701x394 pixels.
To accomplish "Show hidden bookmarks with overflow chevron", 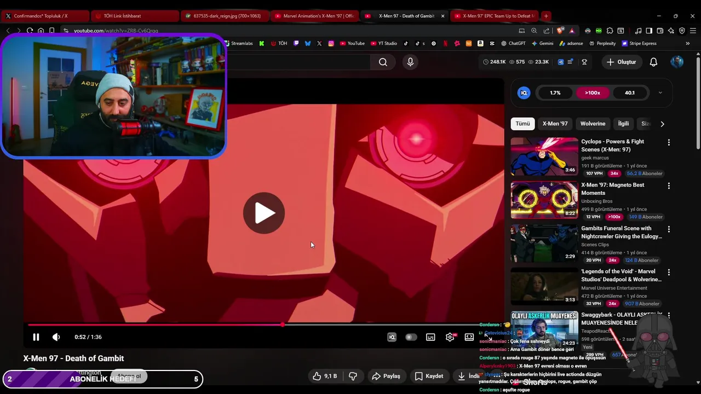I will pyautogui.click(x=687, y=43).
